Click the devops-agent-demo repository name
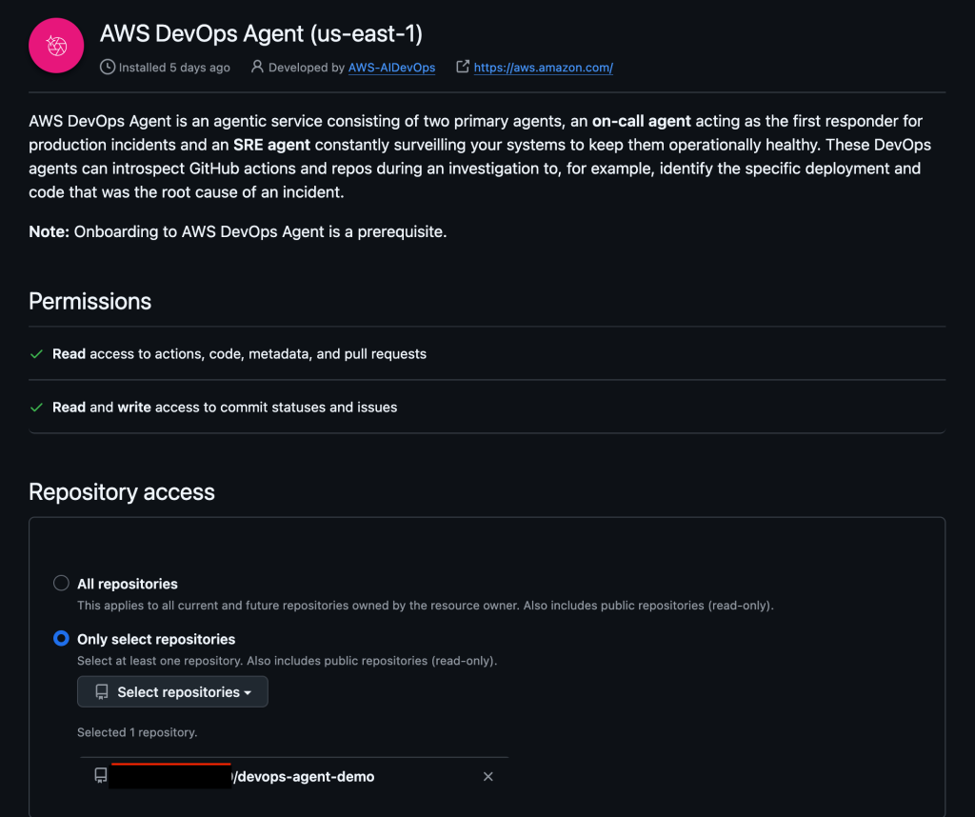The width and height of the screenshot is (975, 817). tap(304, 777)
